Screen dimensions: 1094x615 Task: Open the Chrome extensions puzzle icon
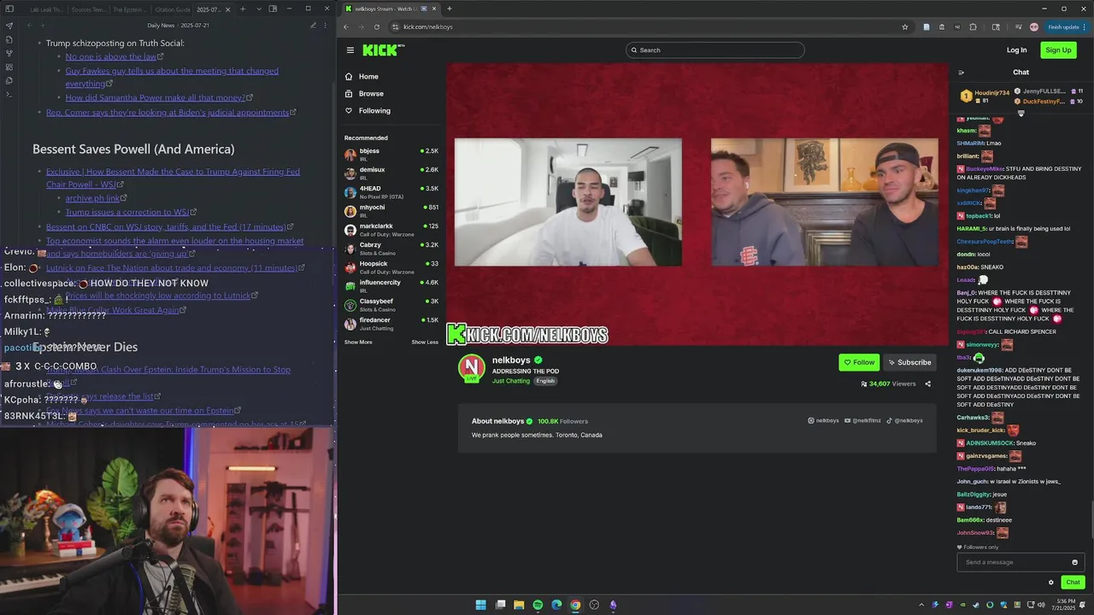coord(973,26)
